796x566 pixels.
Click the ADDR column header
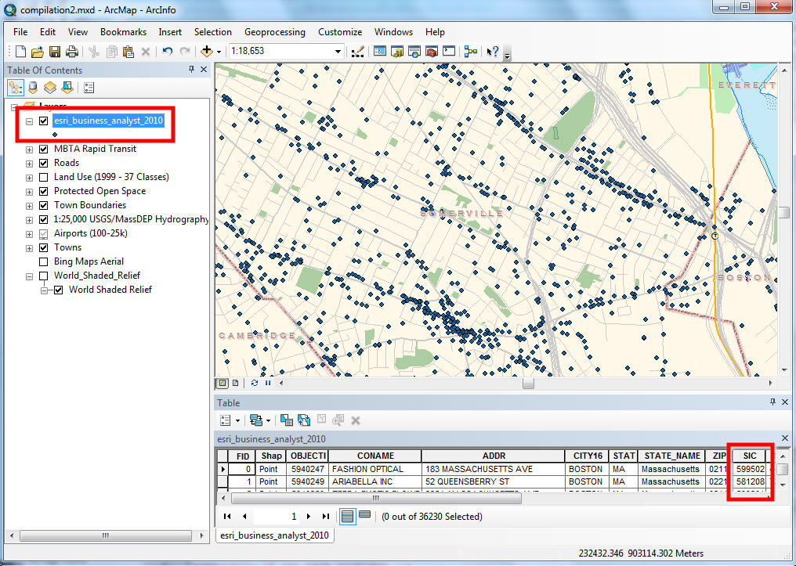494,456
